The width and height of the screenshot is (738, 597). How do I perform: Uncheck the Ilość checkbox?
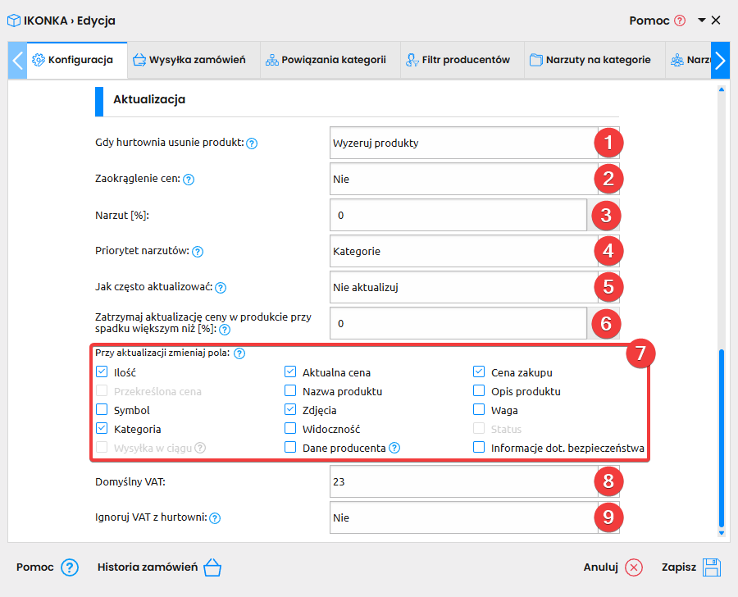click(x=102, y=372)
